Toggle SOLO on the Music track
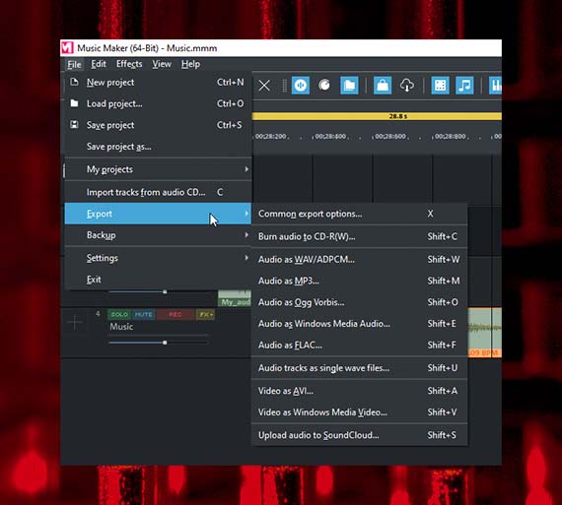 pos(119,314)
